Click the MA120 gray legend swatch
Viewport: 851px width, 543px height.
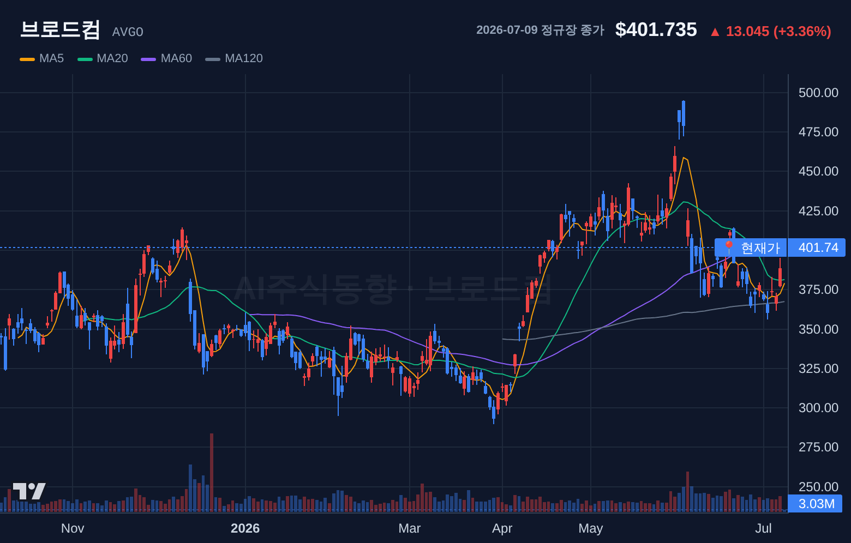pos(213,59)
